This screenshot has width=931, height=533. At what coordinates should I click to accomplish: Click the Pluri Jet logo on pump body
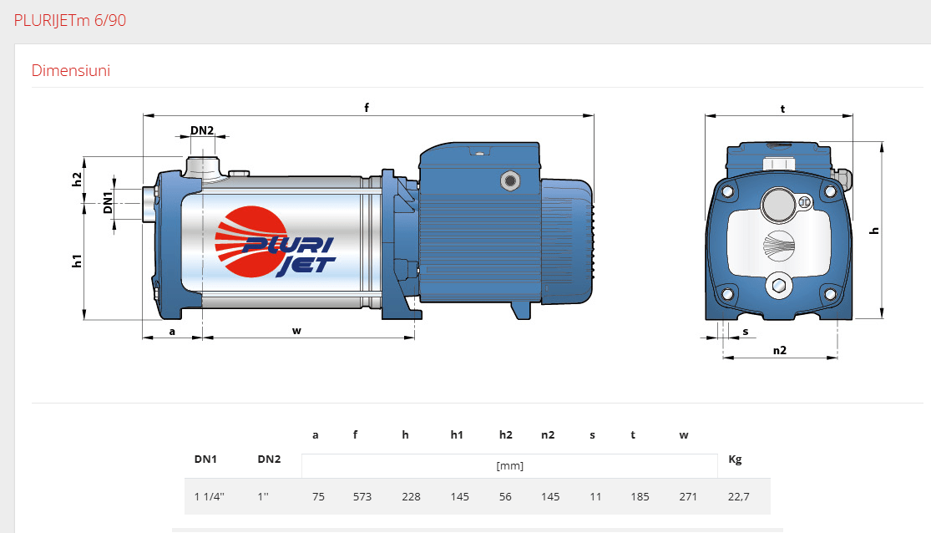click(275, 243)
